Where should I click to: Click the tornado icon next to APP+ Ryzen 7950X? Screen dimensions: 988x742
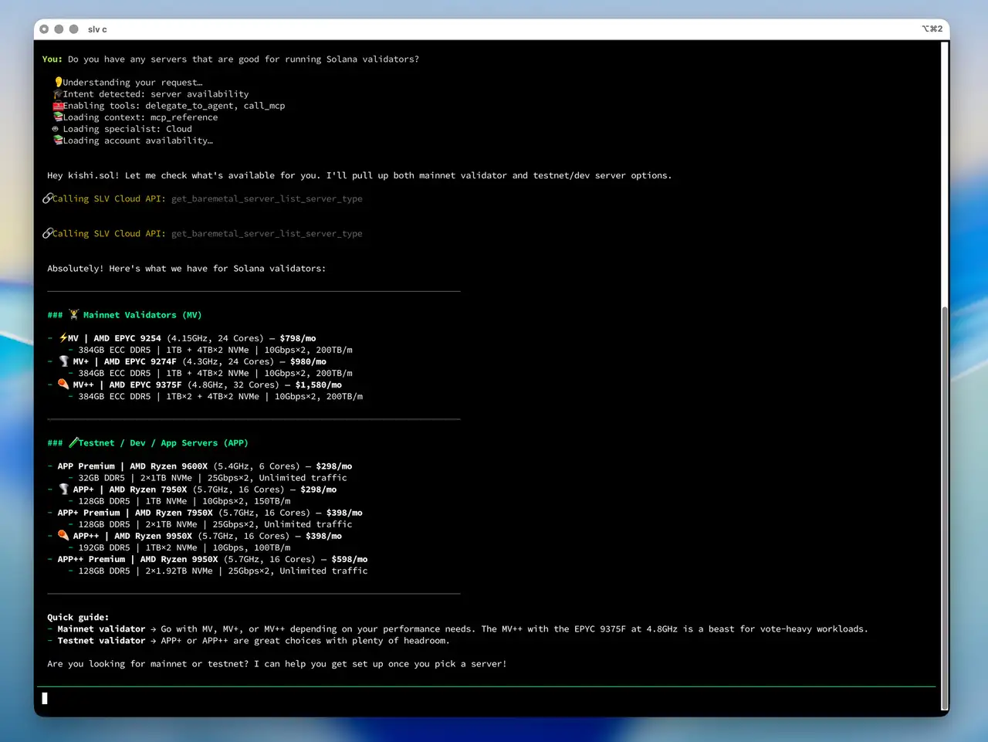(x=63, y=490)
